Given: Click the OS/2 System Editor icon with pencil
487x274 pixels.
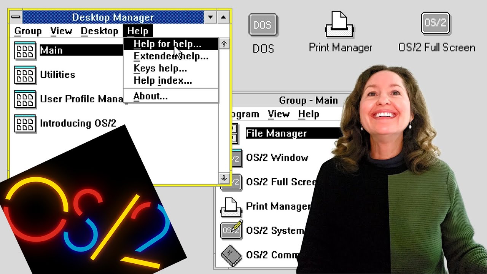Looking at the screenshot, I should coord(231,230).
